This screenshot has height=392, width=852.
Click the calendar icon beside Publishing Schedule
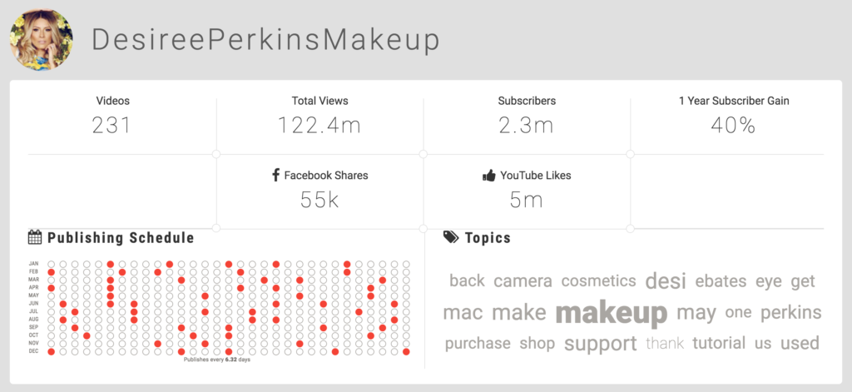35,237
